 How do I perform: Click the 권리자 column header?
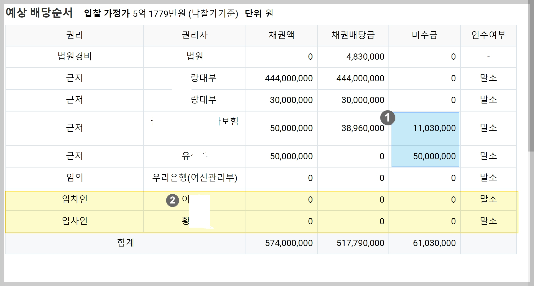[x=195, y=35]
